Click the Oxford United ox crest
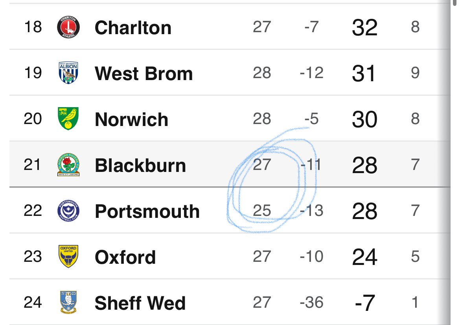460x325 pixels. pyautogui.click(x=68, y=257)
